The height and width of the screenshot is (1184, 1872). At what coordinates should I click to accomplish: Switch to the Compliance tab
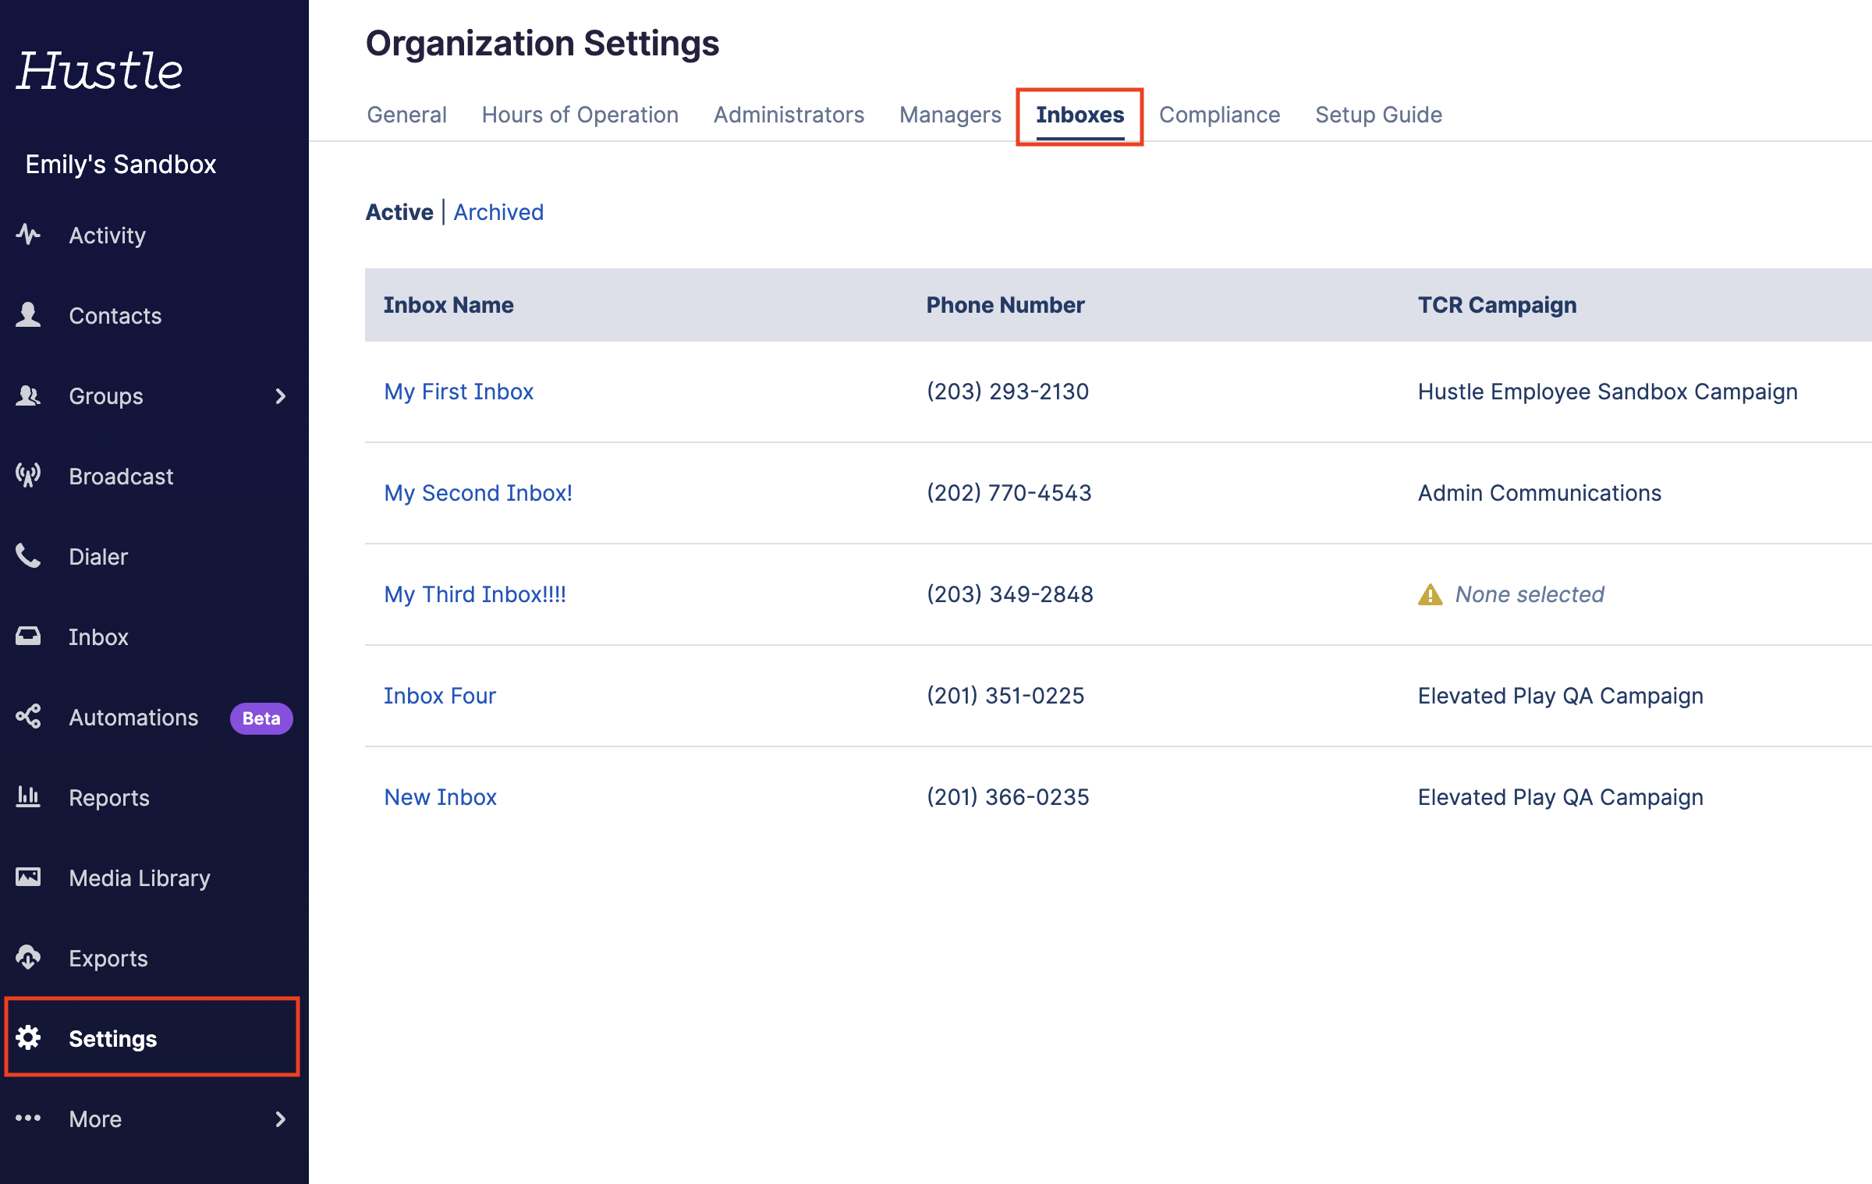point(1219,115)
